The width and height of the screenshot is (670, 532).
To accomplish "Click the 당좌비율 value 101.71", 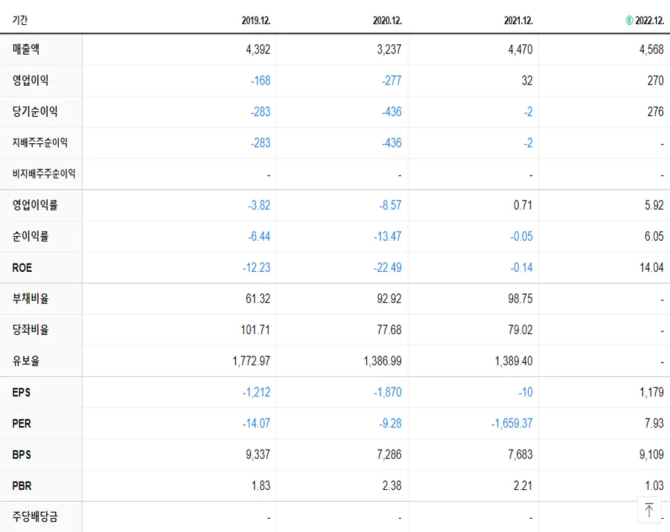I will [255, 330].
